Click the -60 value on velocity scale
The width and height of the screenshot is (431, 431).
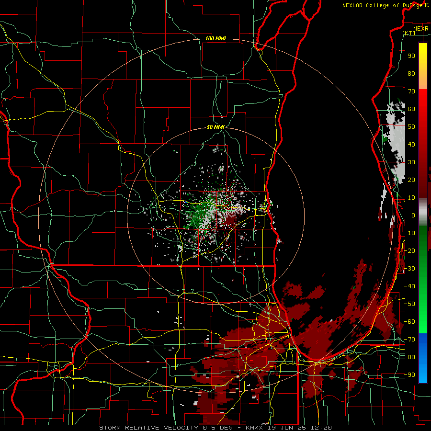click(x=409, y=322)
